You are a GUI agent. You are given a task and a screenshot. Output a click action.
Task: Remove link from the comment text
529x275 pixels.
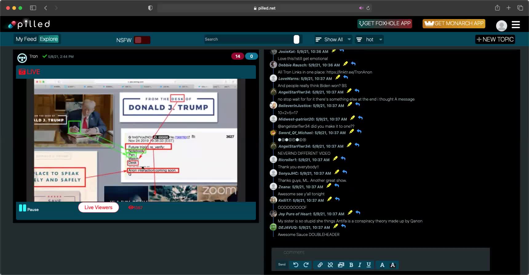click(330, 265)
